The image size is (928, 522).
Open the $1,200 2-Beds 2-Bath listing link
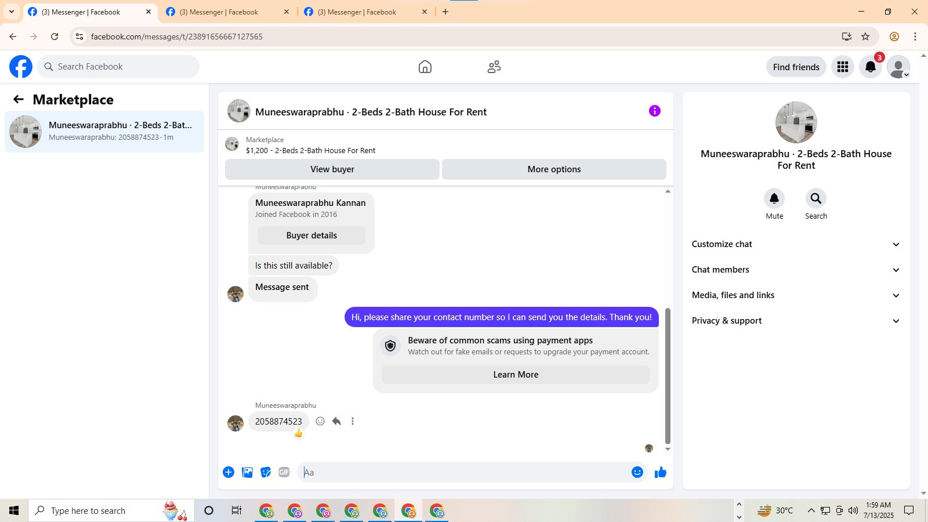[x=310, y=150]
